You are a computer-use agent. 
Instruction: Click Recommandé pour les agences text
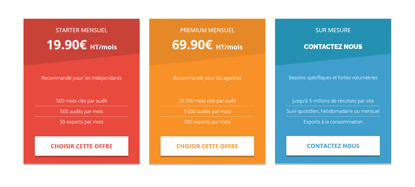point(207,78)
